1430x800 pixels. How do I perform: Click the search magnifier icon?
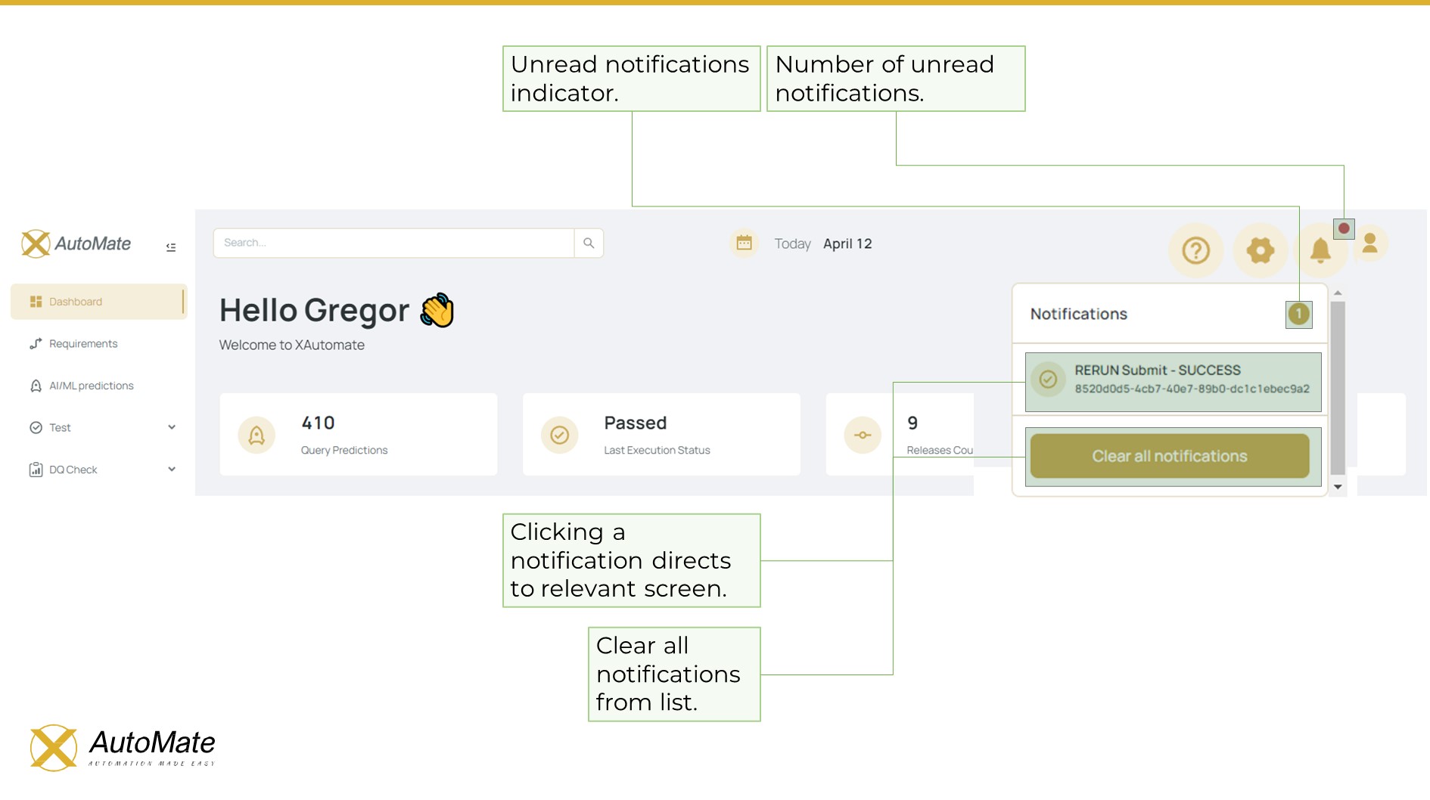tap(589, 243)
